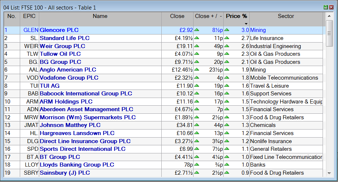Click row number 10 cell

[12, 102]
